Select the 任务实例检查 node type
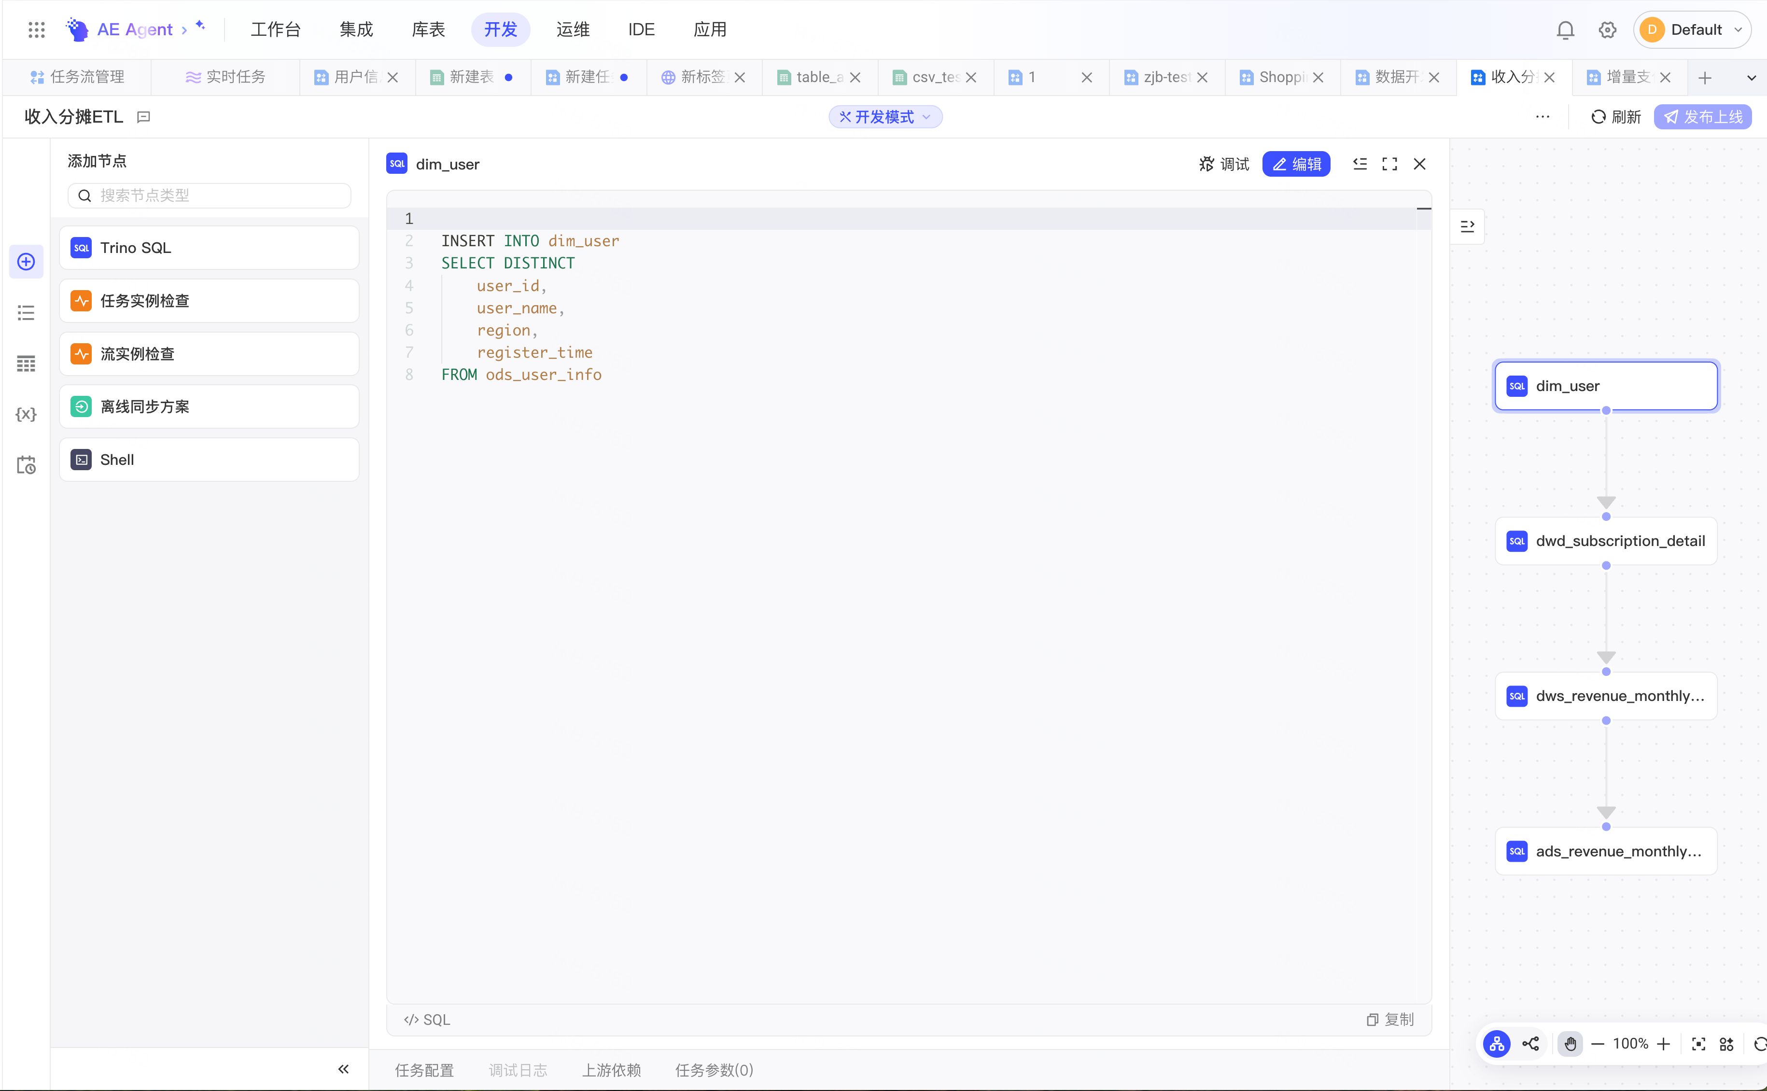Image resolution: width=1767 pixels, height=1091 pixels. [x=209, y=300]
